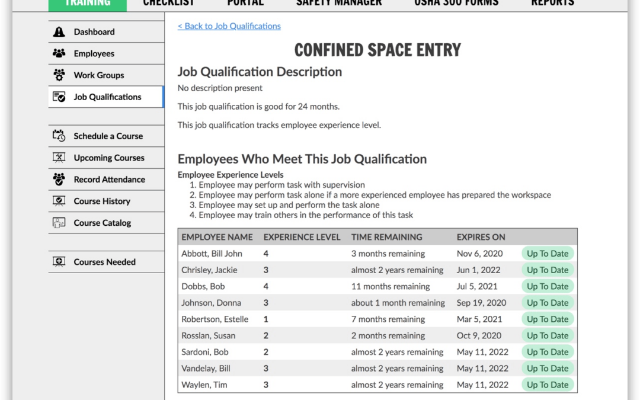Click expiry date Jun 1, 2022
Viewport: 640px width, 400px height.
(x=478, y=270)
